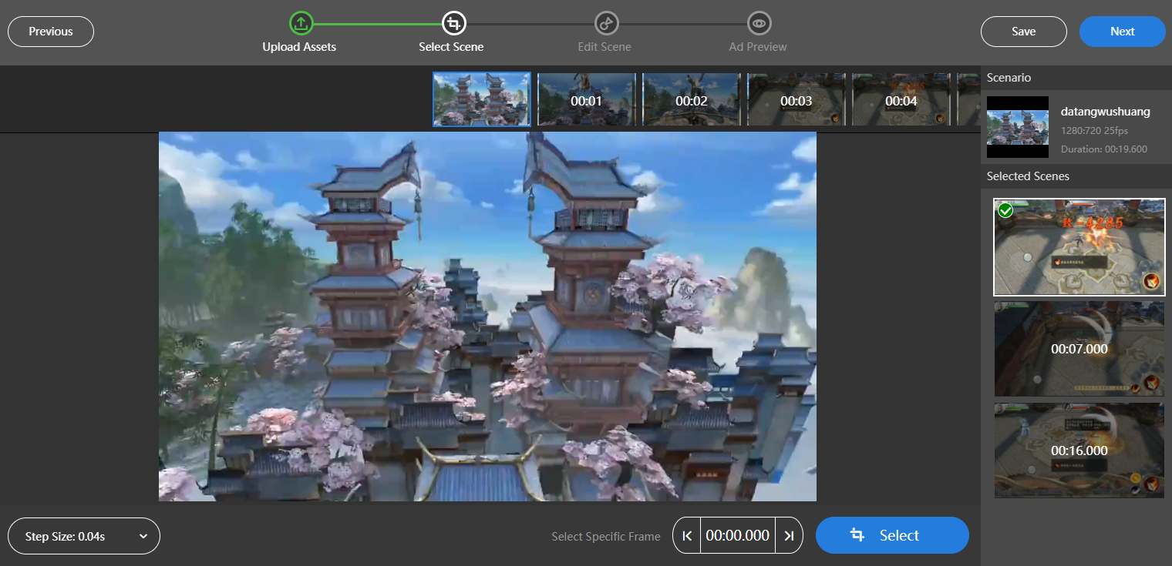This screenshot has height=566, width=1172.
Task: Click the datangwushuang scenario name
Action: [1105, 112]
